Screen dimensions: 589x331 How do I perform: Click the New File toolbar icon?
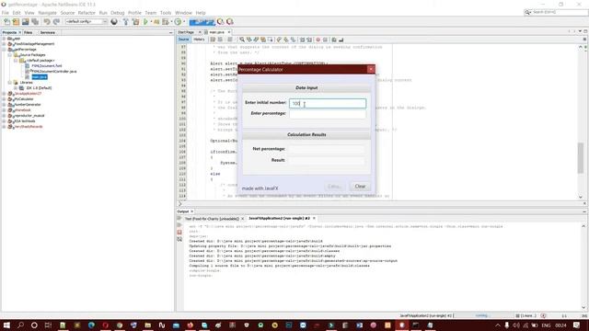tap(7, 22)
